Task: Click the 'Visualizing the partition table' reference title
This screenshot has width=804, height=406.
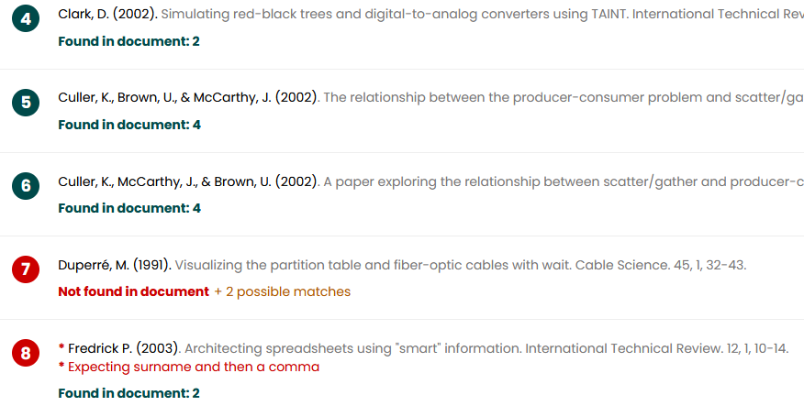Action: pyautogui.click(x=374, y=265)
